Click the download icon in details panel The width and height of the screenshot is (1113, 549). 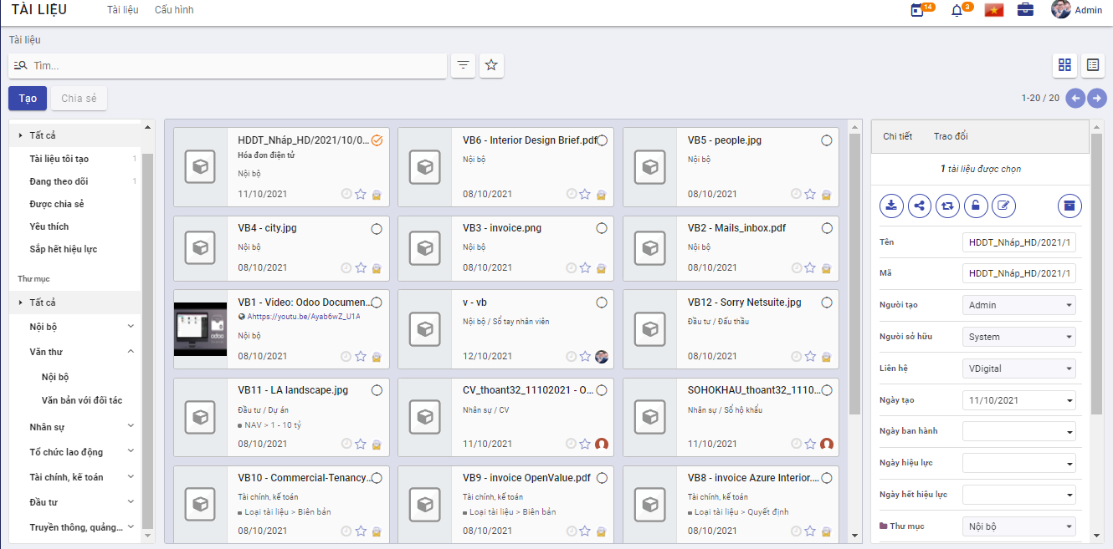pos(892,206)
